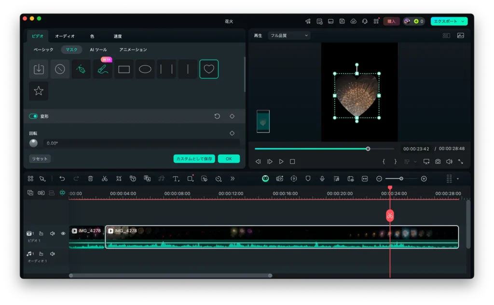Expand the エクスポート dropdown arrow
The height and width of the screenshot is (305, 494).
pos(463,21)
